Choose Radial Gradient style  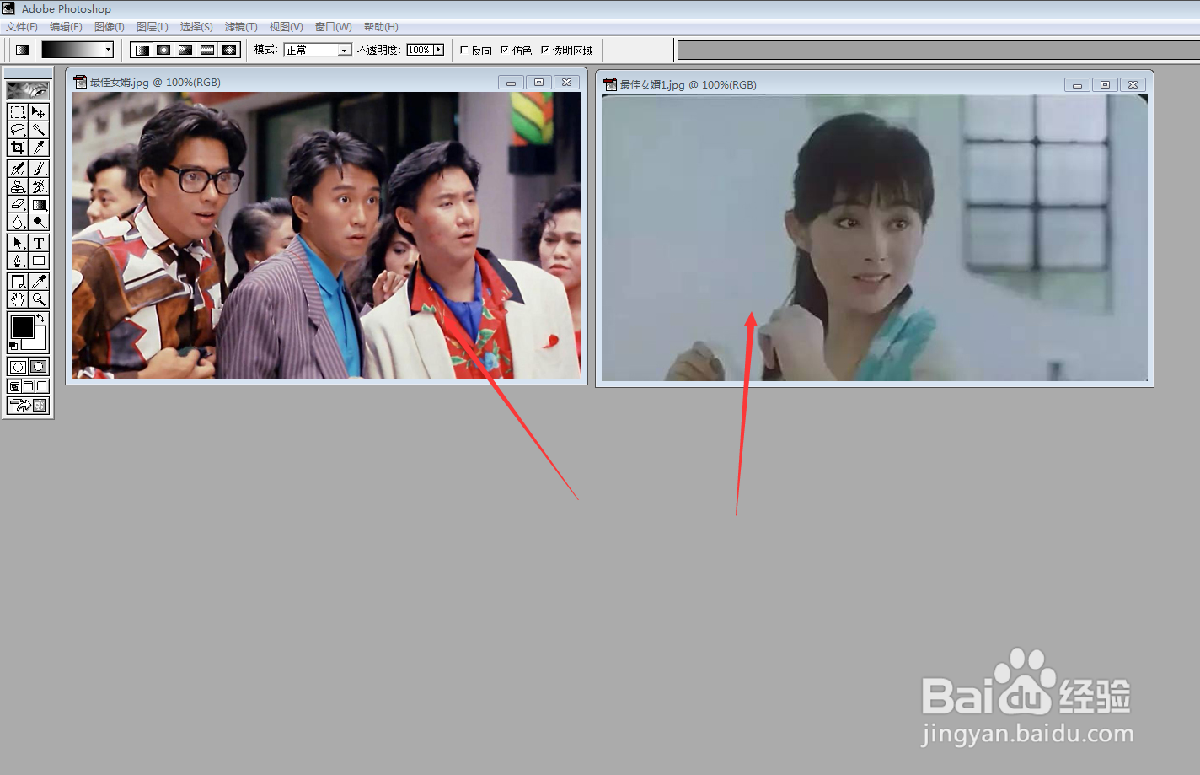coord(163,50)
